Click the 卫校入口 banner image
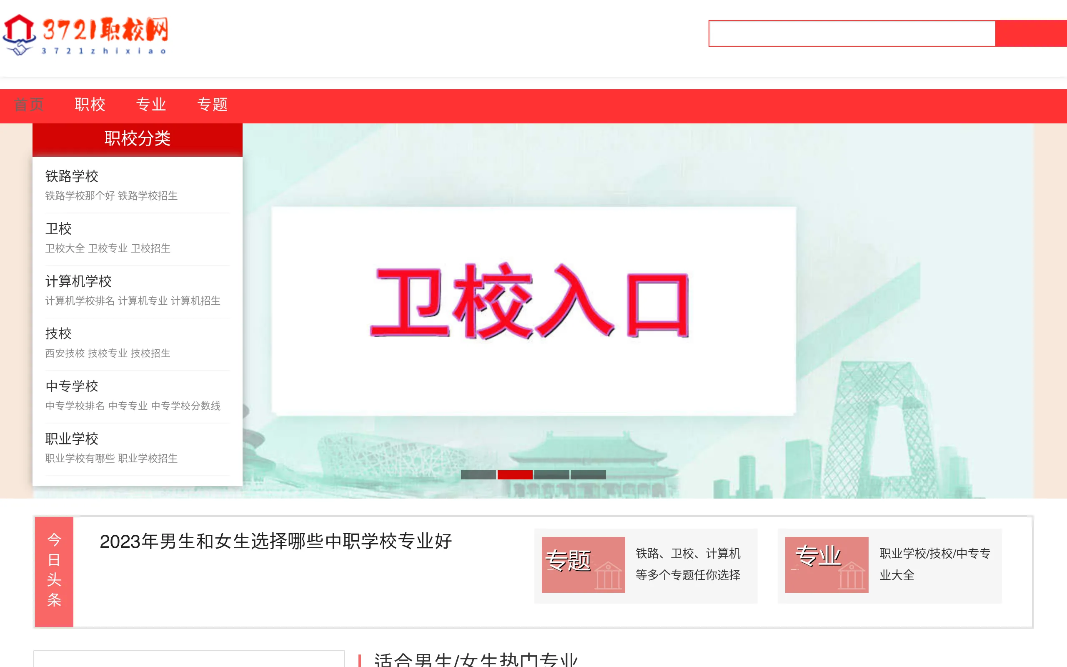 533,309
